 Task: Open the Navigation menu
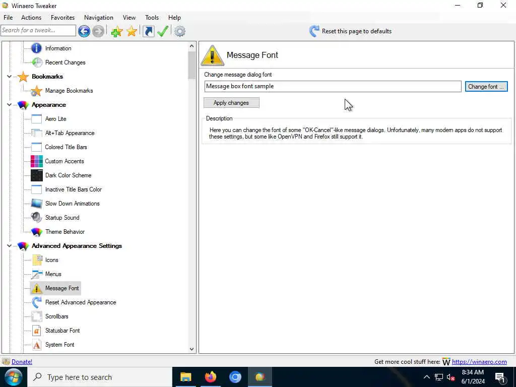[x=98, y=18]
